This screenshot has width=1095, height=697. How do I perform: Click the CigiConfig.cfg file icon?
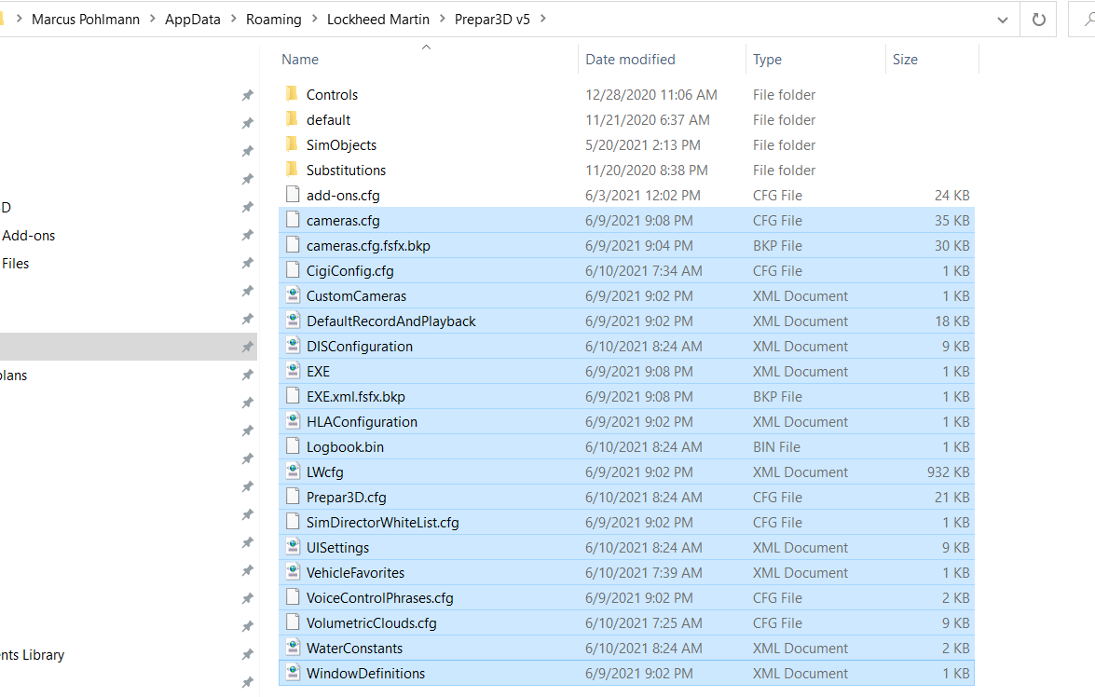pyautogui.click(x=293, y=269)
